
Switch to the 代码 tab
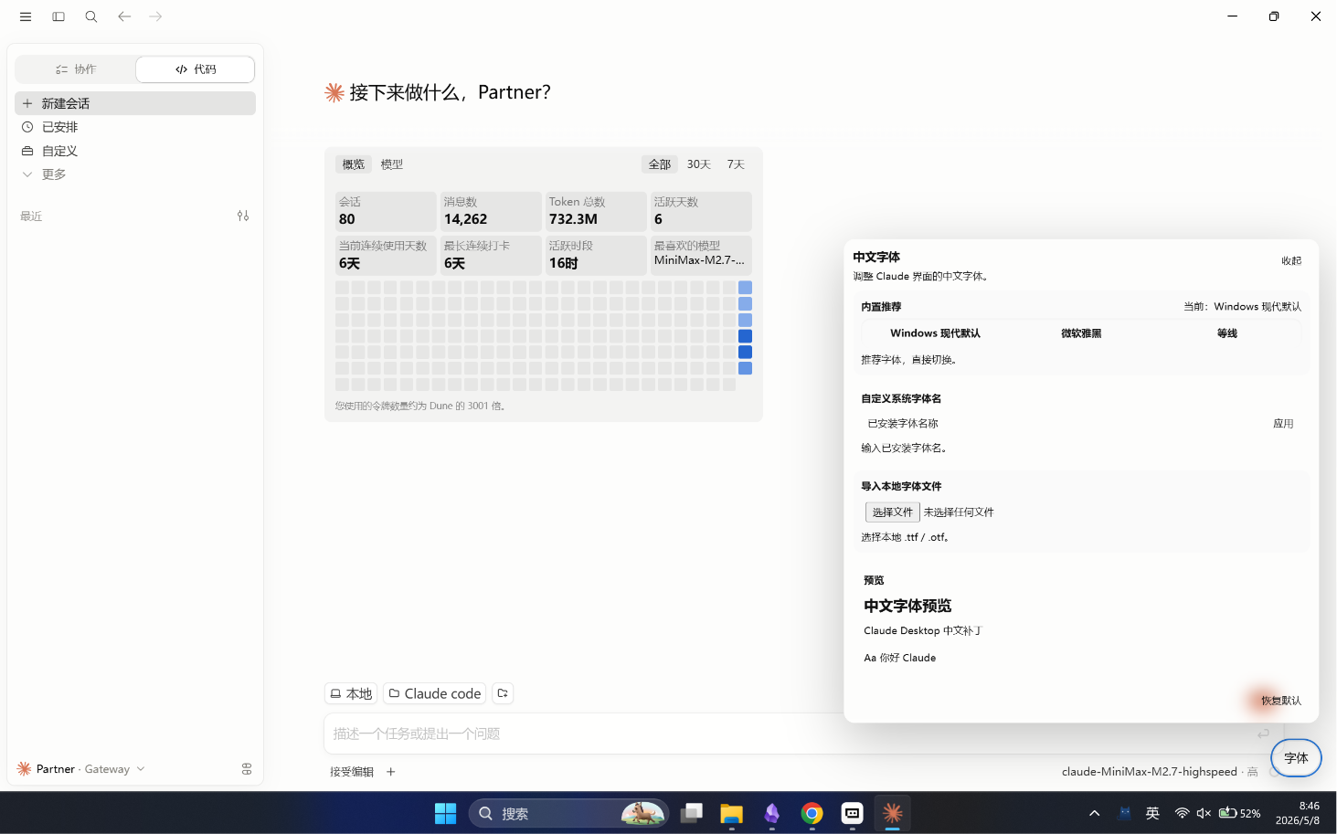[x=196, y=69]
